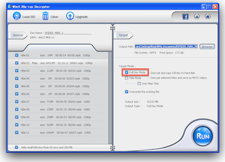Click the Output size 41232 MB value
The width and height of the screenshot is (225, 162).
pos(153,102)
